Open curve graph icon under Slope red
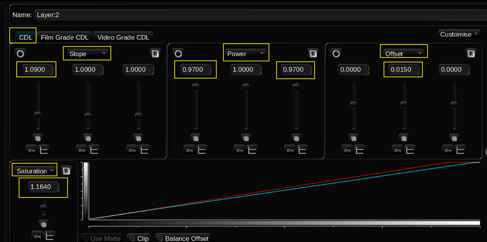The width and height of the screenshot is (487, 242). [44, 150]
